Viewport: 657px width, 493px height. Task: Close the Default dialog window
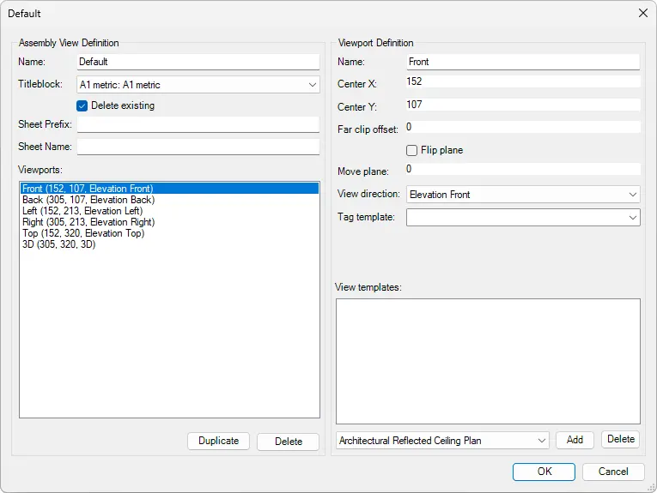(642, 13)
